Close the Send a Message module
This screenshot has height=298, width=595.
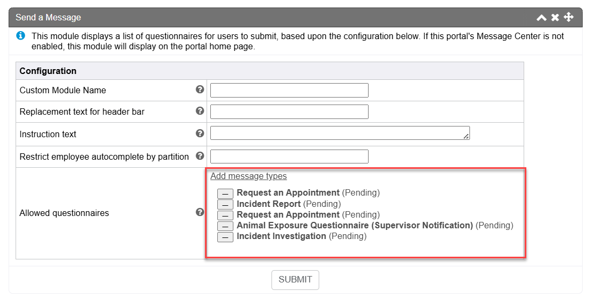pos(555,18)
